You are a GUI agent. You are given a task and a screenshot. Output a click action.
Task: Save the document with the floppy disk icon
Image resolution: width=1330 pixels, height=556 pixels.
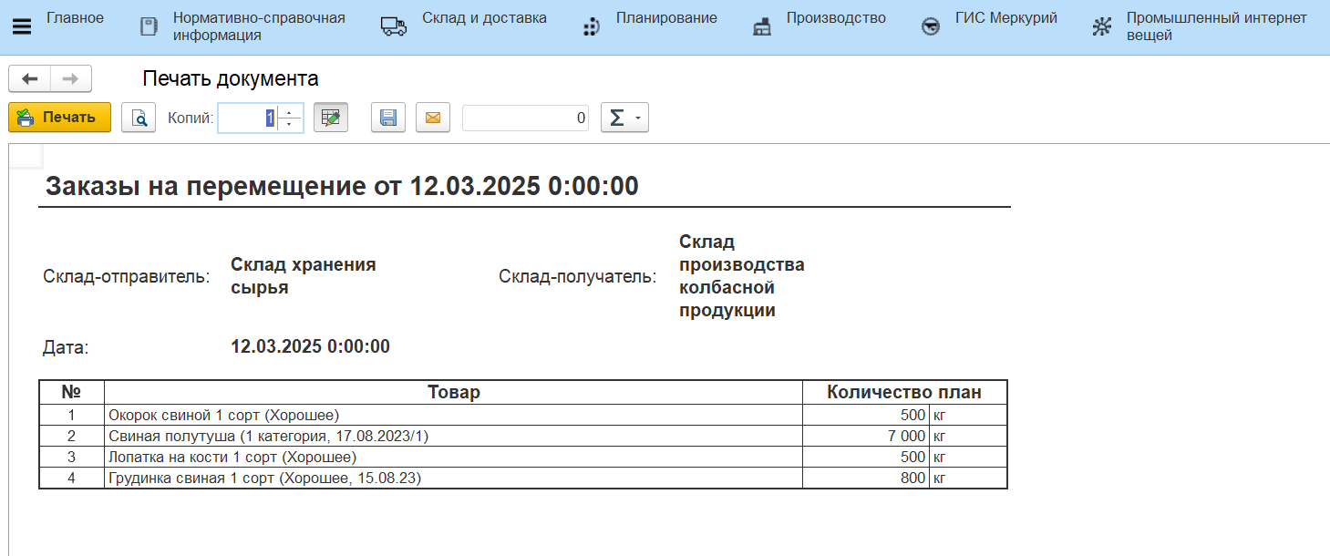coord(387,118)
